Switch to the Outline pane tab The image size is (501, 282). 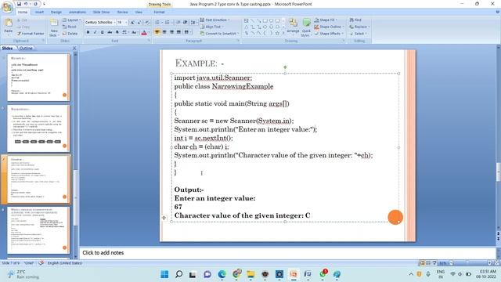(x=26, y=49)
